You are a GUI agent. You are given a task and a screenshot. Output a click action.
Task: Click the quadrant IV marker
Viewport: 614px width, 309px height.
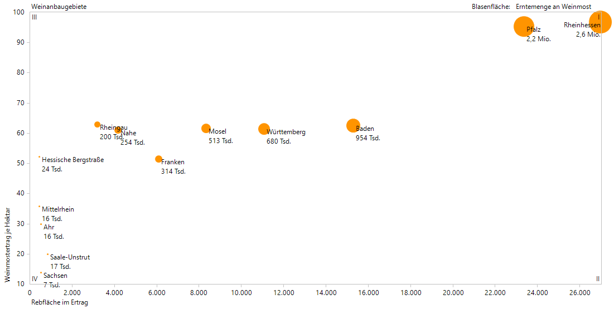[x=35, y=278]
